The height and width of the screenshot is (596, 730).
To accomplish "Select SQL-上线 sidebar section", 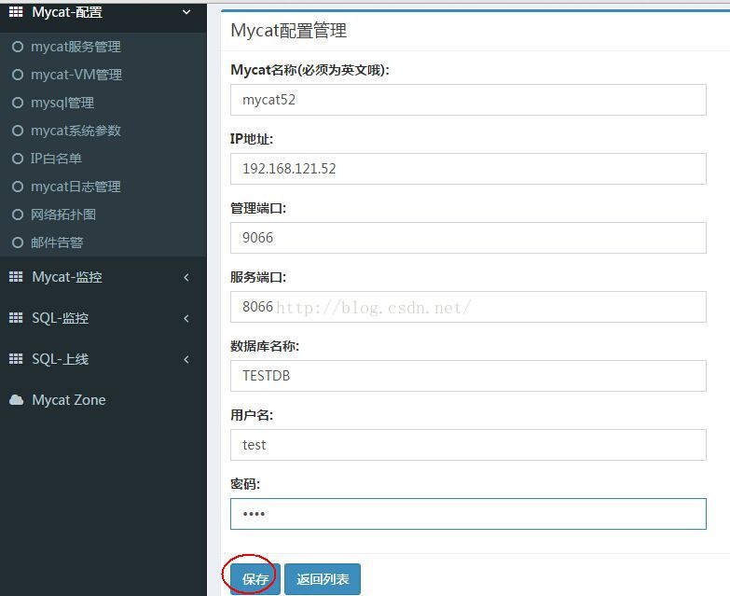I will point(103,359).
